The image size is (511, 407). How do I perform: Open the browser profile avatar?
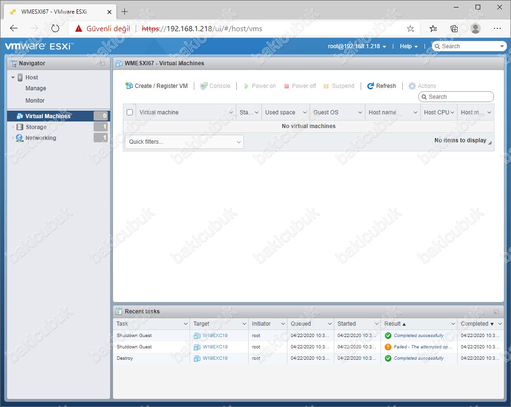(x=476, y=29)
